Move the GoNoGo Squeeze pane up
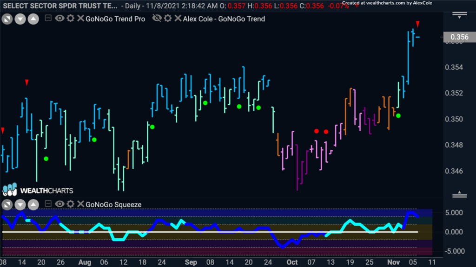 coord(33,204)
